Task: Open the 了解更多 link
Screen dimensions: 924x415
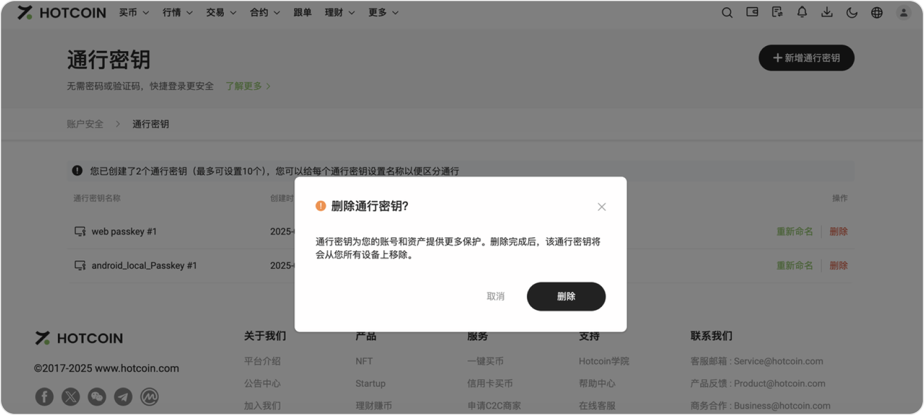Action: (248, 86)
